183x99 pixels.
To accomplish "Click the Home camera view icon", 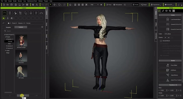I will (x=71, y=5).
